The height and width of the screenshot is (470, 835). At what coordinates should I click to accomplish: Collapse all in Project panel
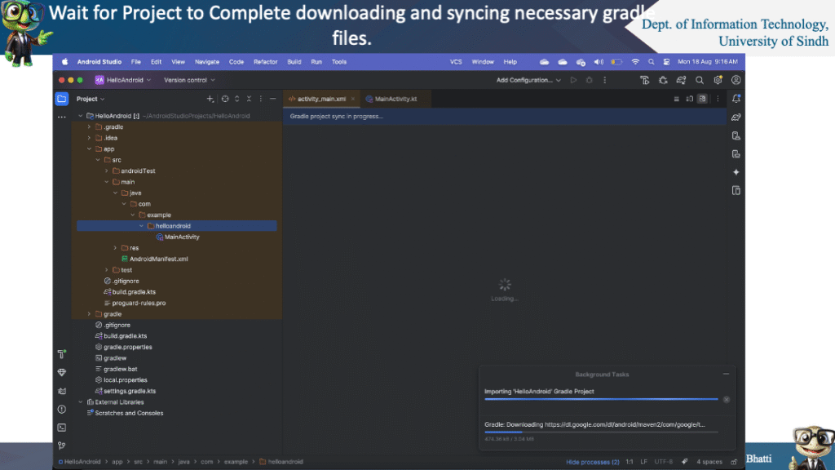[x=249, y=99]
